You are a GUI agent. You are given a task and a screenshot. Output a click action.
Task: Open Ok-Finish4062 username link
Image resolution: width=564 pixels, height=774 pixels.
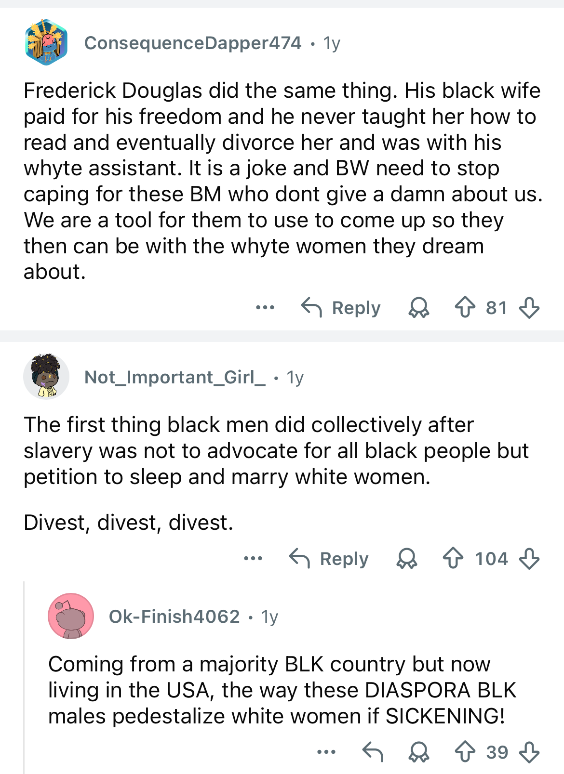(174, 617)
